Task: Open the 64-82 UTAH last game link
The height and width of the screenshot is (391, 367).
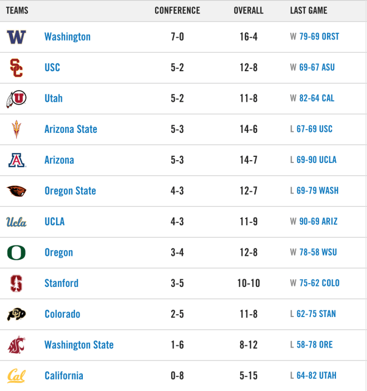Action: [316, 375]
